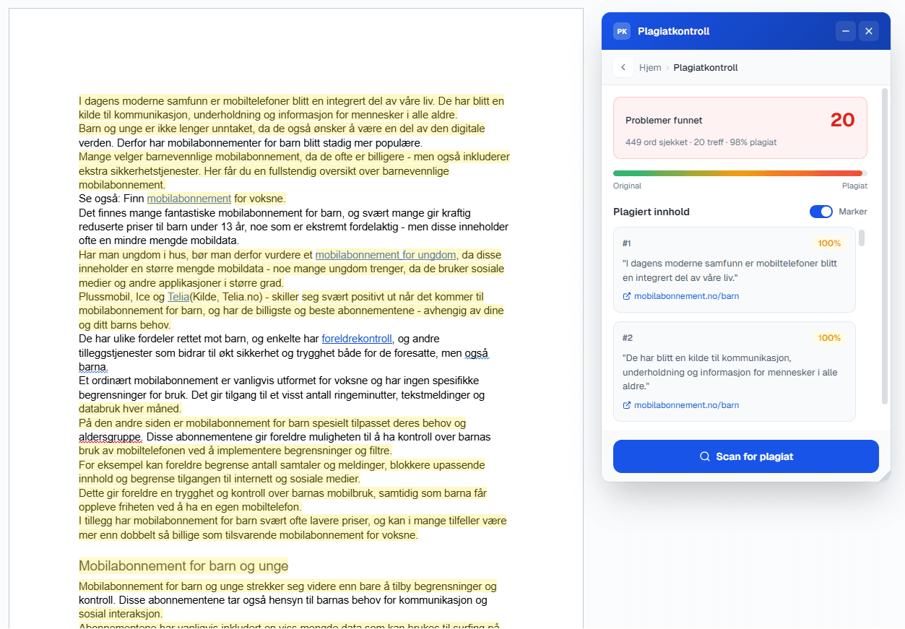Click the PK Plagiatkontroll logo icon
This screenshot has height=629, width=905.
[621, 30]
